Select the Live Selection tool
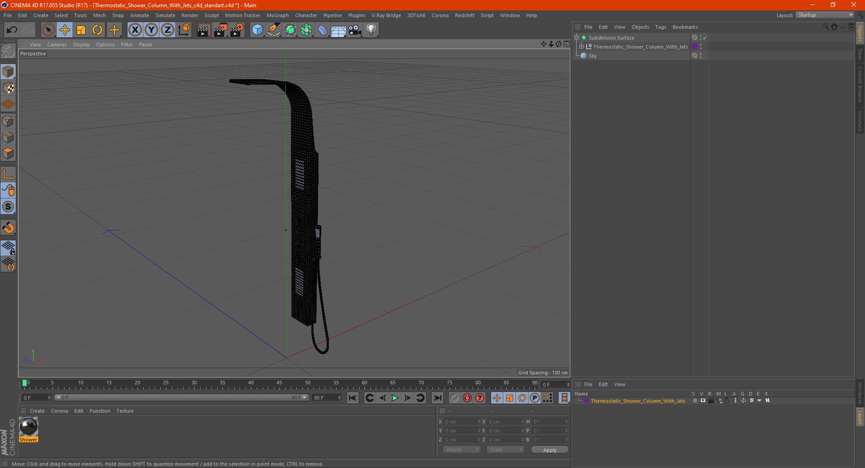The width and height of the screenshot is (865, 468). click(x=48, y=30)
